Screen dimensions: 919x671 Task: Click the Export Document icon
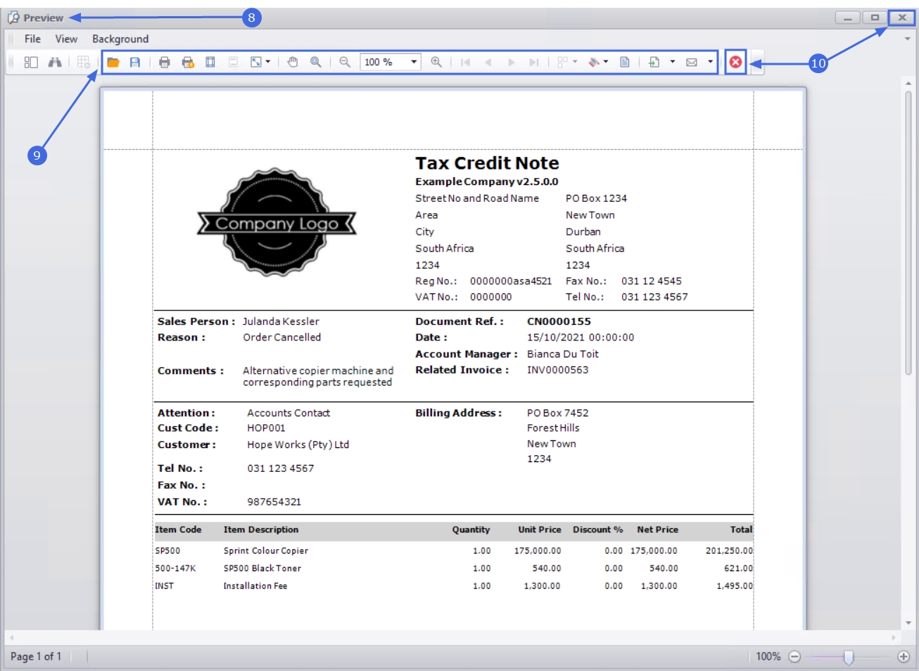[x=654, y=62]
